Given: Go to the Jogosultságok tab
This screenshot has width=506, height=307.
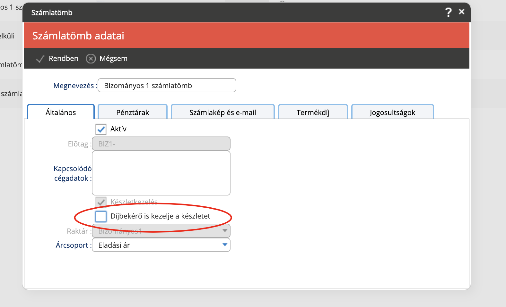Looking at the screenshot, I should tap(392, 112).
